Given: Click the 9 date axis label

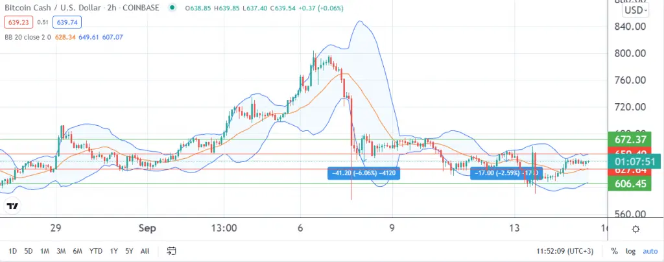Looking at the screenshot, I should click(392, 228).
